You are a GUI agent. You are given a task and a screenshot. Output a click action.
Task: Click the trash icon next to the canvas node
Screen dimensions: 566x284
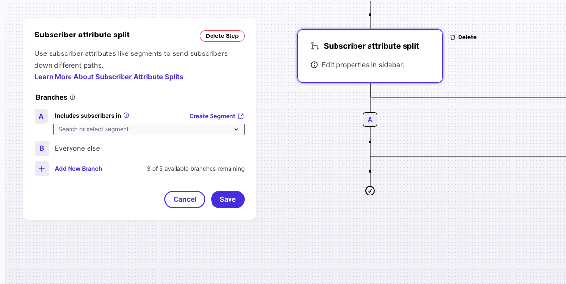[453, 37]
